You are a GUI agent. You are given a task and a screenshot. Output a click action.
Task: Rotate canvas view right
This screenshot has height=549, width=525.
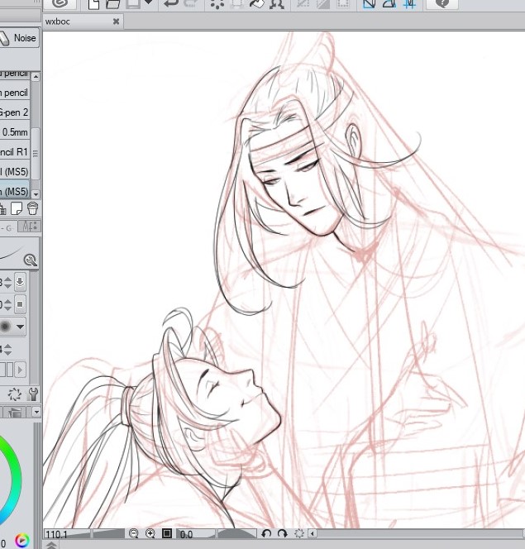(282, 533)
